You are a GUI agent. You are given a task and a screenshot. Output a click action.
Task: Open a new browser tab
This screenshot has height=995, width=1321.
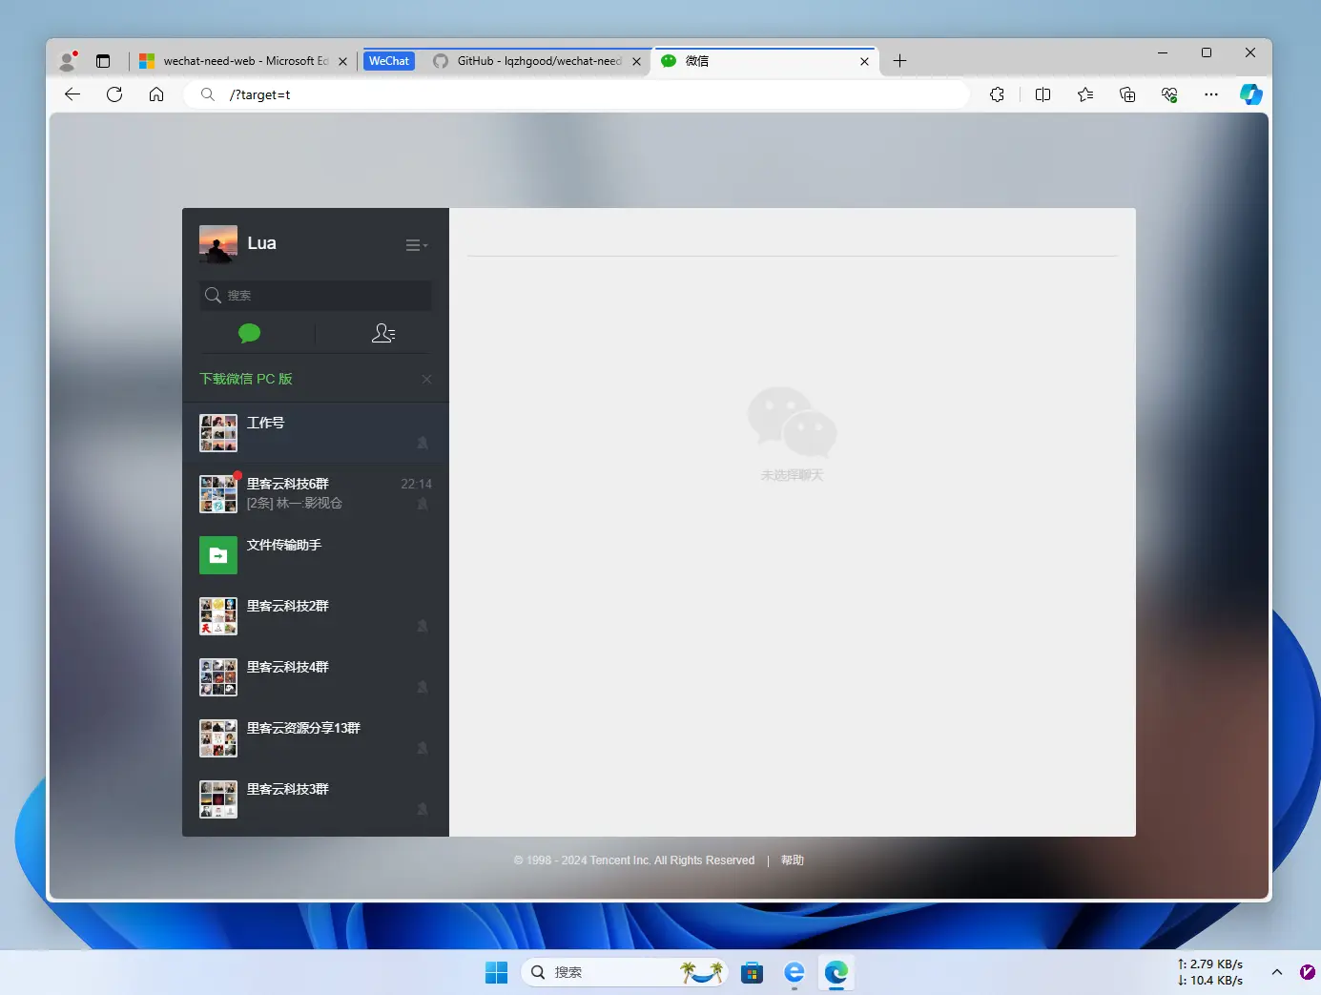pyautogui.click(x=899, y=61)
